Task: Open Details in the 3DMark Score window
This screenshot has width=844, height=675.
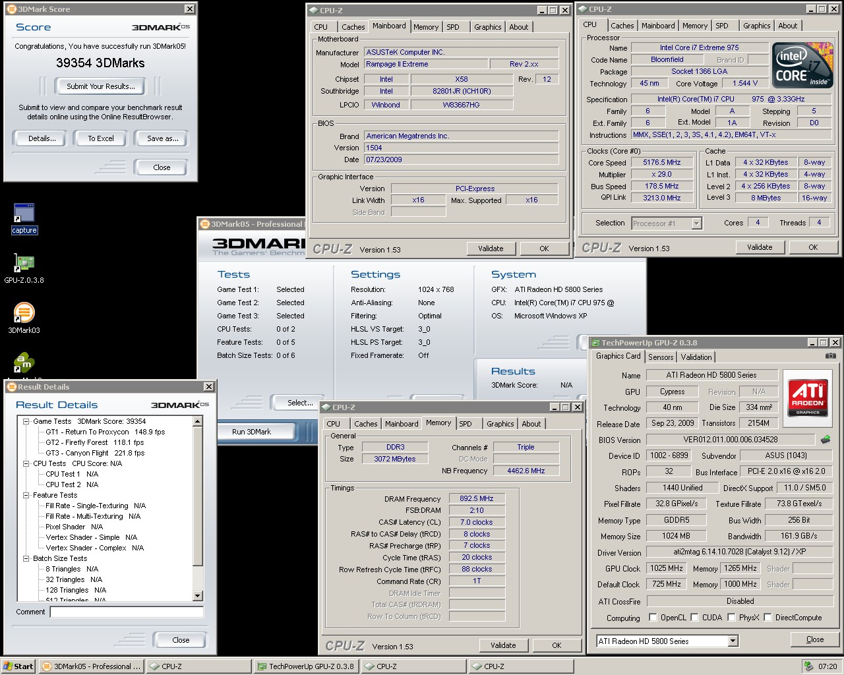Action: tap(42, 138)
